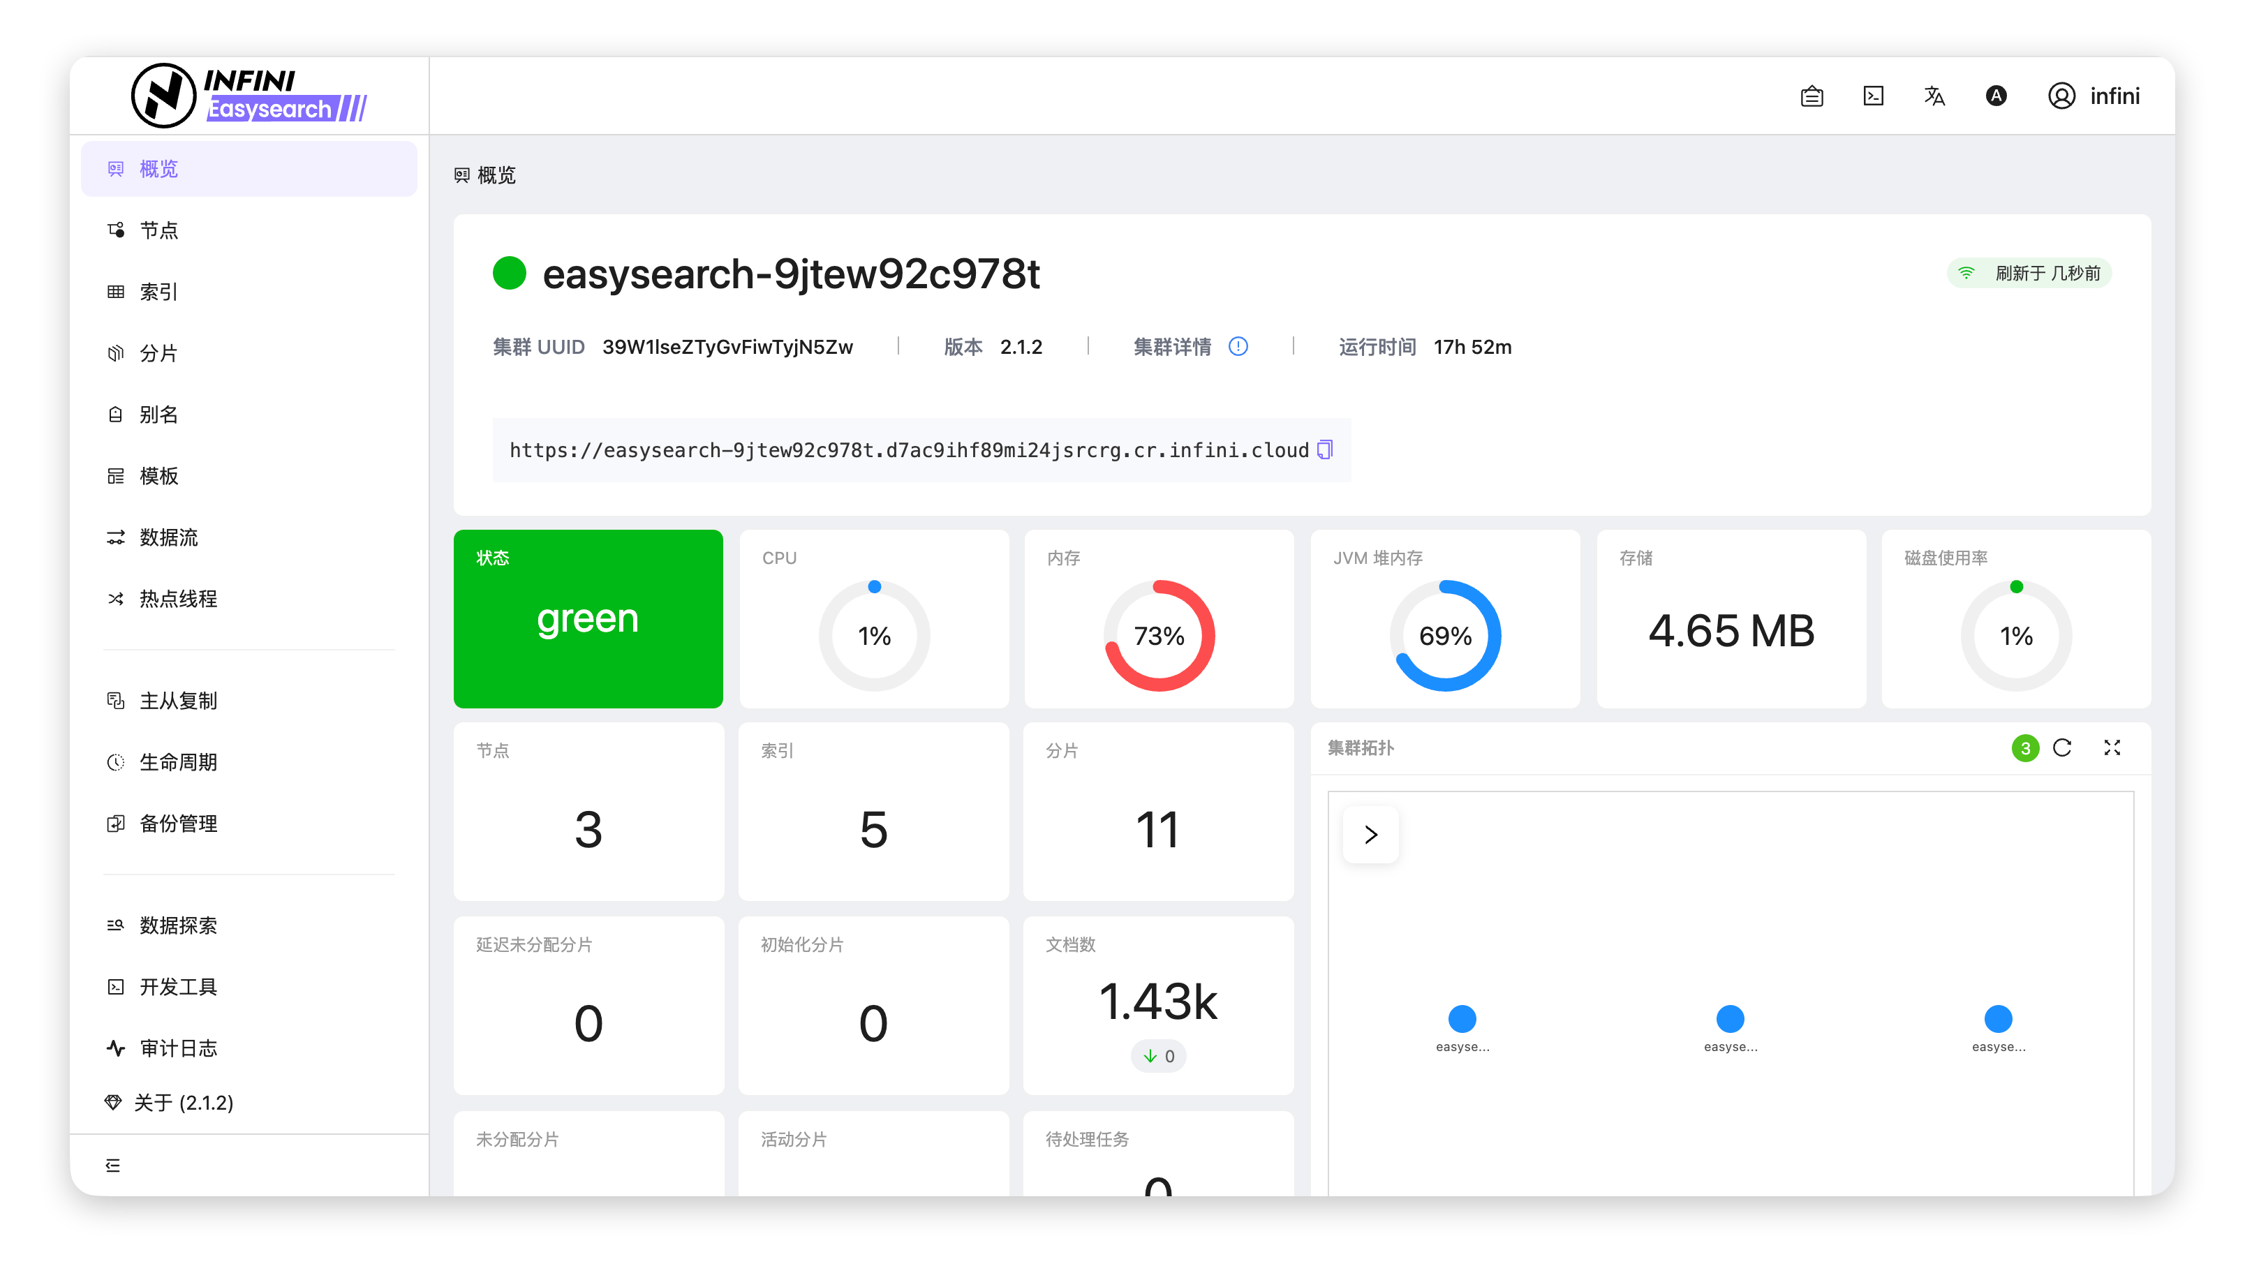Image resolution: width=2245 pixels, height=1280 pixels.
Task: Open the 索引 indices menu item
Action: (x=159, y=292)
